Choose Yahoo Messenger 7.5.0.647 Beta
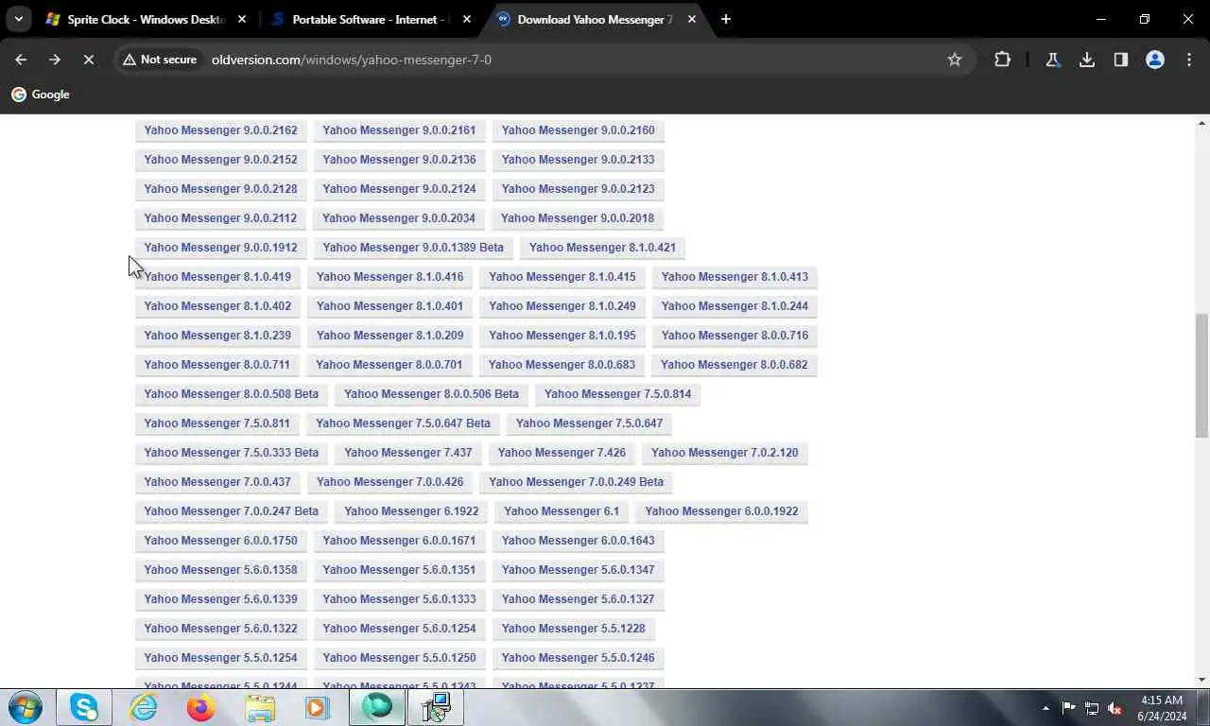The width and height of the screenshot is (1210, 726). [403, 423]
